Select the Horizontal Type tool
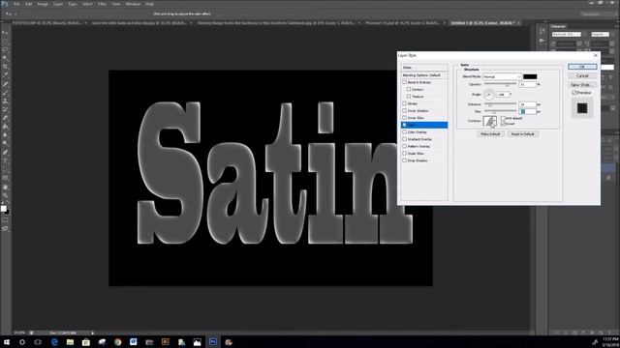The height and width of the screenshot is (348, 620). point(5,161)
